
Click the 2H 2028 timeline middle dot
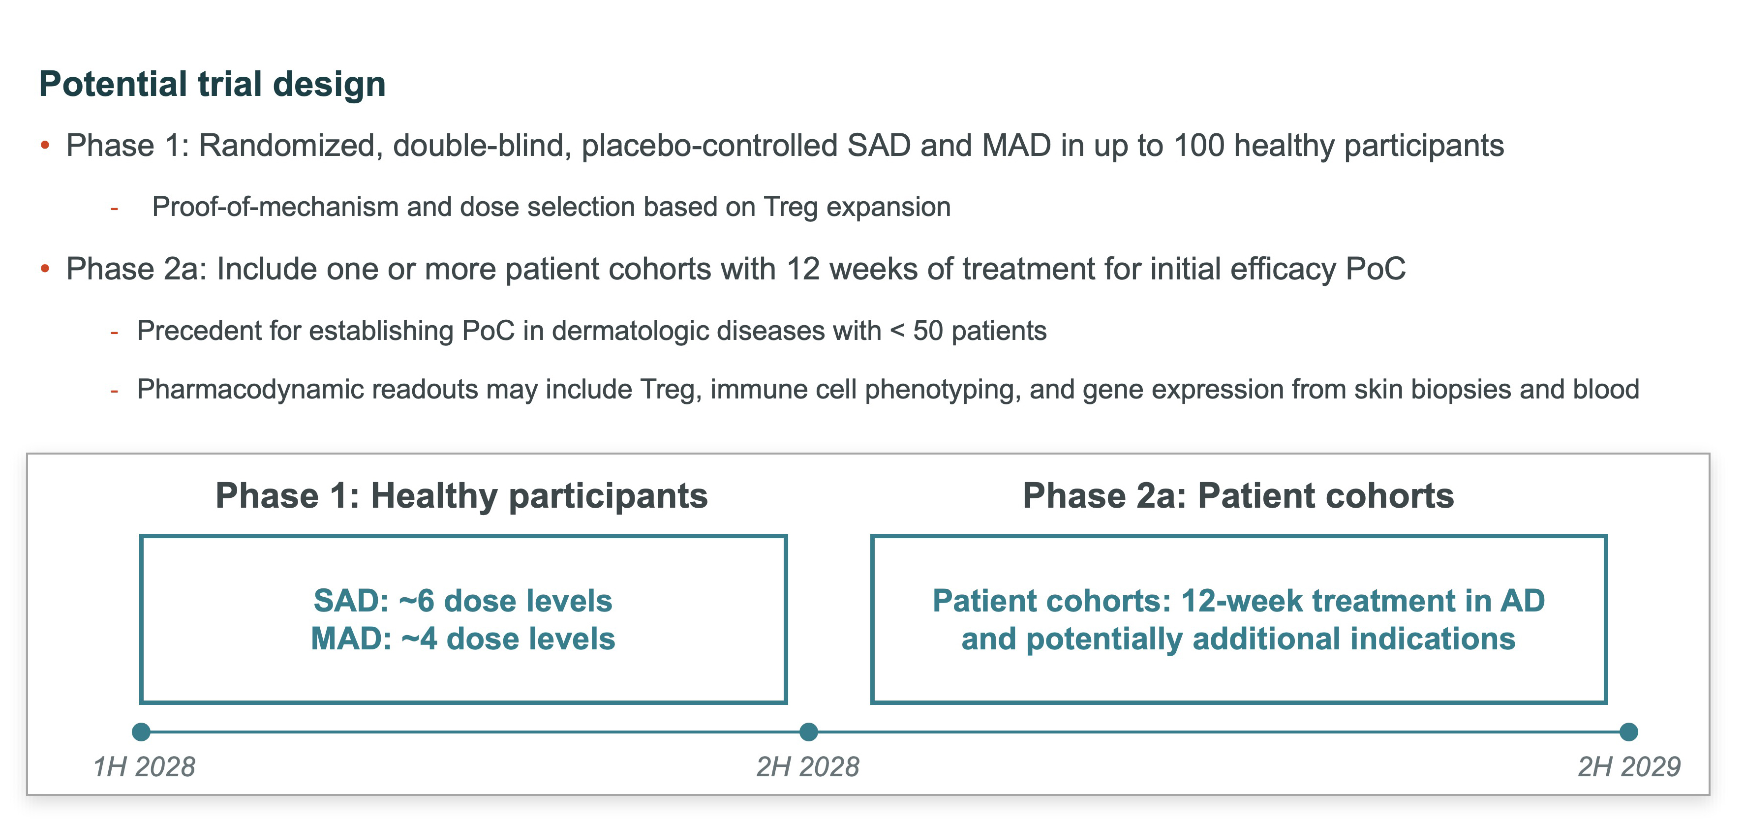(x=808, y=732)
